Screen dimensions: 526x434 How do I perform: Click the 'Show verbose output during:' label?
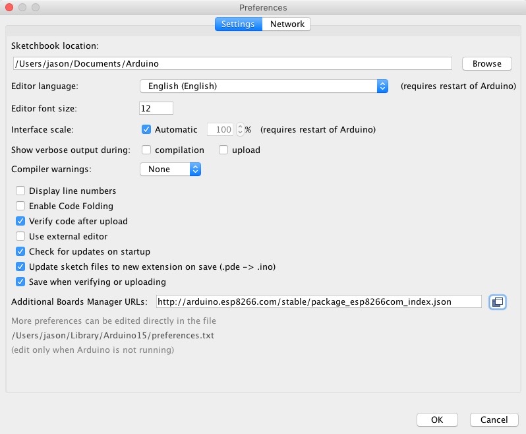(x=71, y=150)
